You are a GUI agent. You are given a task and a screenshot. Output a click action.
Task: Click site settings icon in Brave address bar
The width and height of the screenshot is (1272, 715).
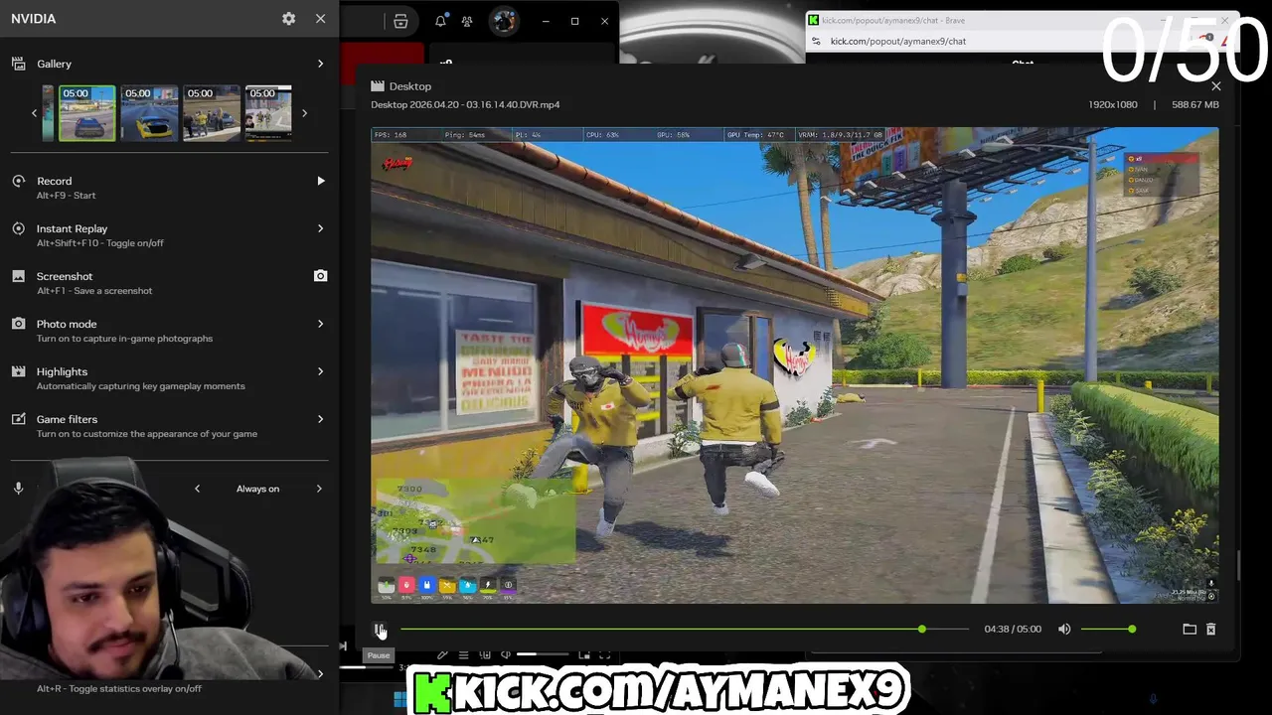(816, 41)
